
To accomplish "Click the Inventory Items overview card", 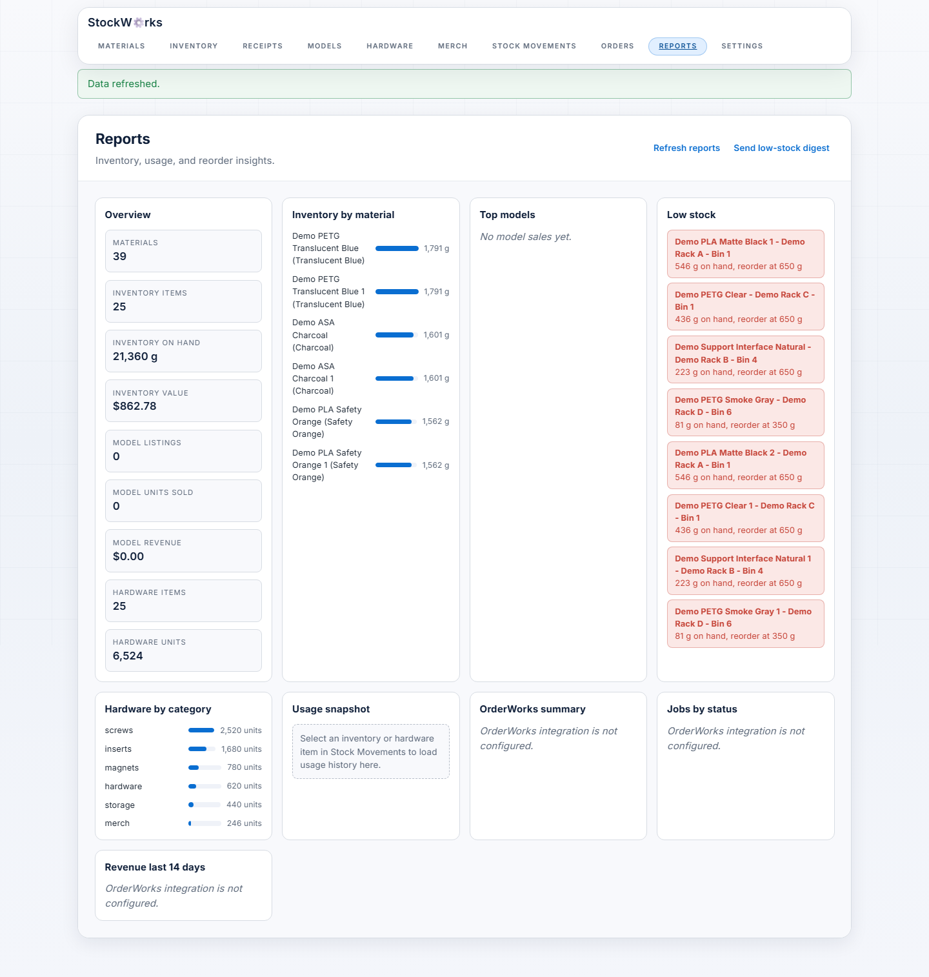I will [183, 301].
